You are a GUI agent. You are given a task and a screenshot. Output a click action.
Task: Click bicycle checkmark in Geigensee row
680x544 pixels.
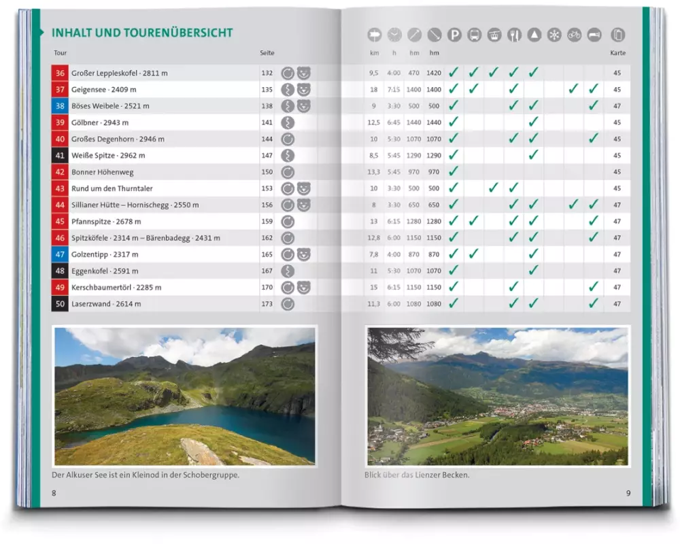[x=574, y=88]
